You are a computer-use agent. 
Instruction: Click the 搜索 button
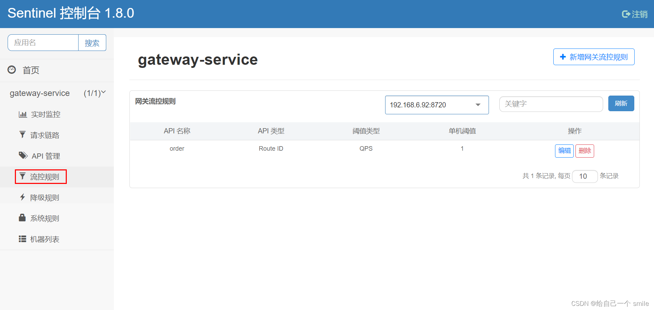[x=92, y=43]
